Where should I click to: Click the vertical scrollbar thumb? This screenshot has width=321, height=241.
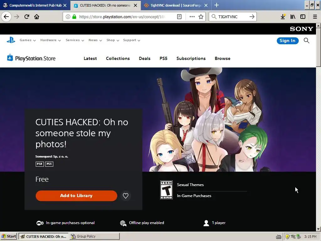[x=318, y=47]
